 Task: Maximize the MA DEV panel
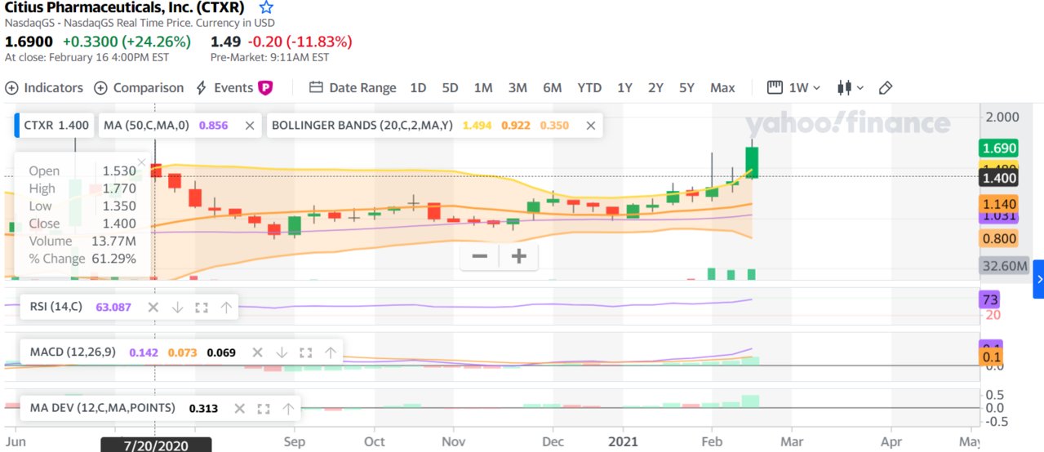[264, 408]
